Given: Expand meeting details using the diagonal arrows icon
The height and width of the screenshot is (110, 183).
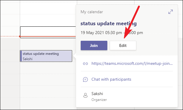Looking at the screenshot, I should [x=171, y=12].
